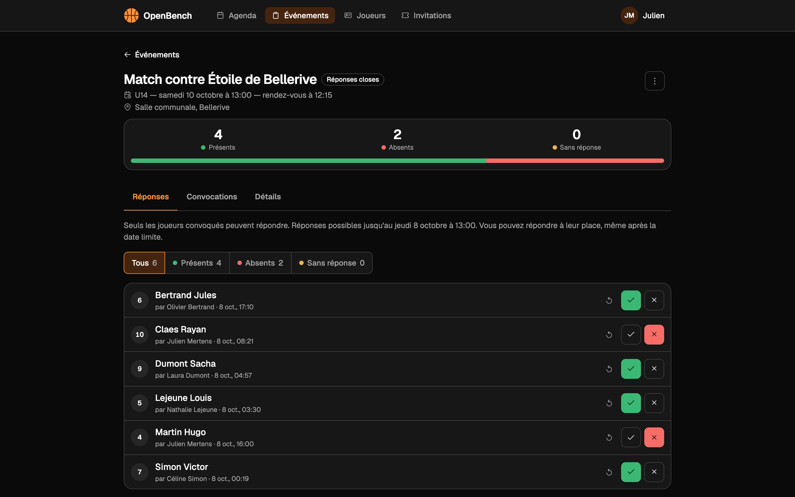Click the Martin Hugo player name

[x=180, y=432]
